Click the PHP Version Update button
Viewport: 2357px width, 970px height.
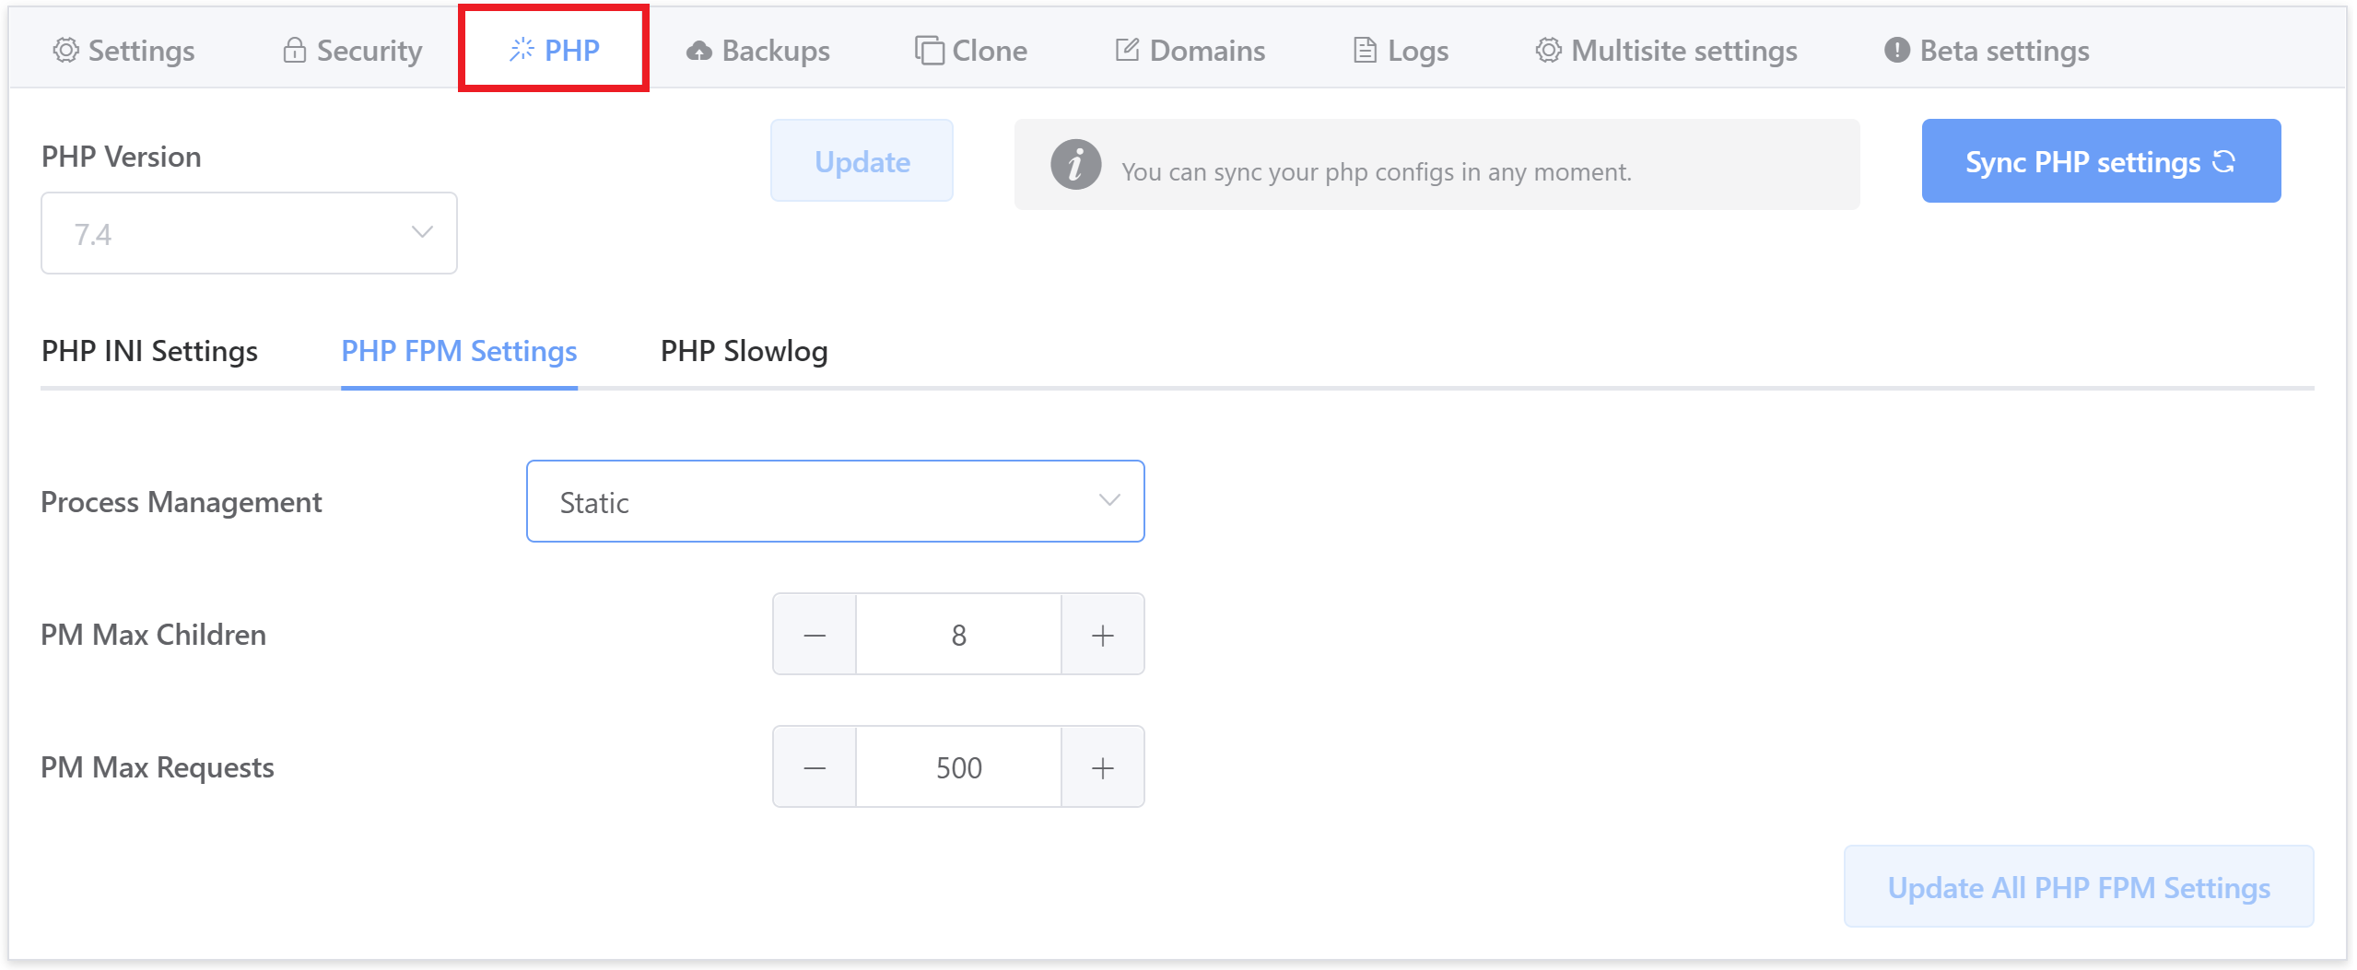pyautogui.click(x=862, y=161)
